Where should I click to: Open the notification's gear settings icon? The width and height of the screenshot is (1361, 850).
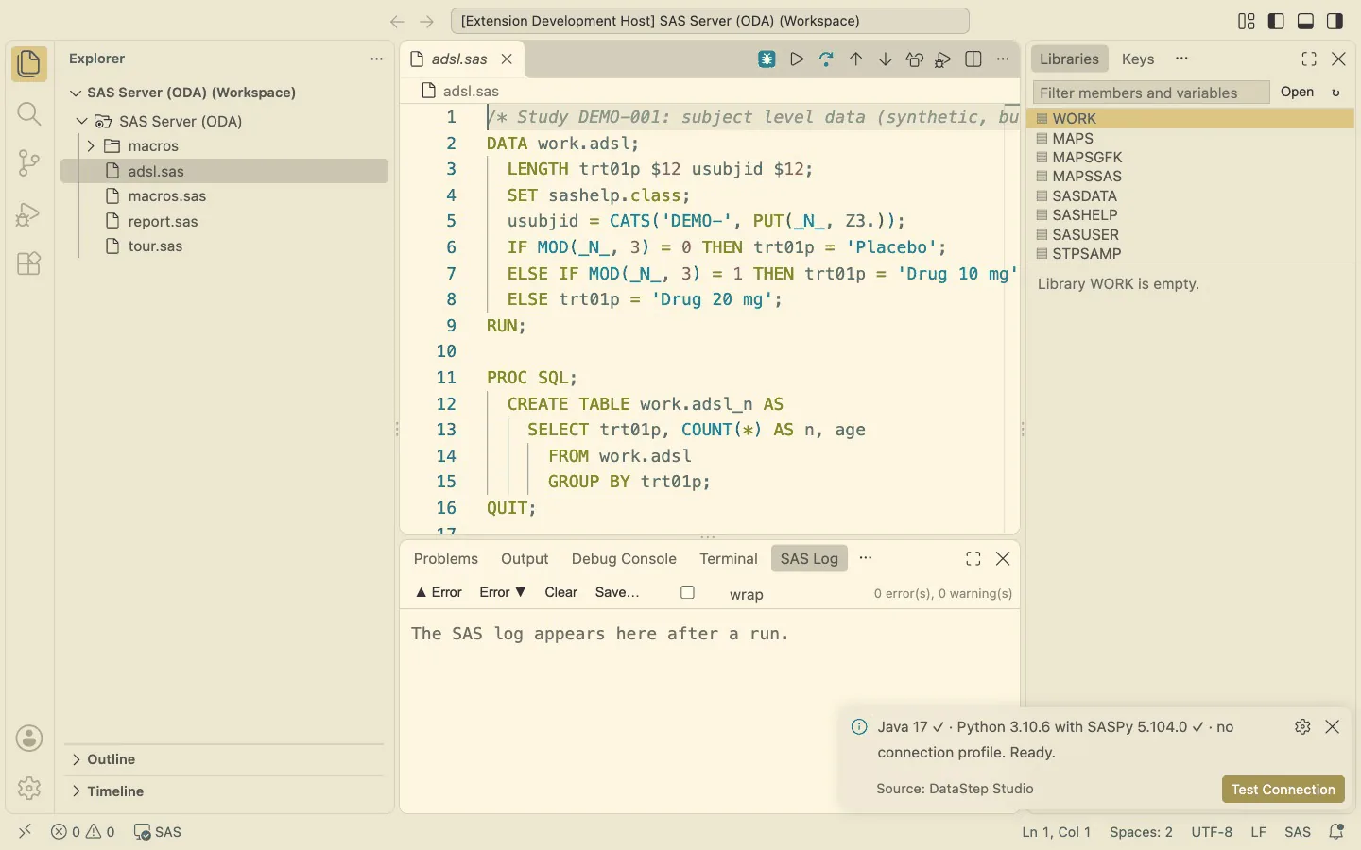click(x=1302, y=726)
